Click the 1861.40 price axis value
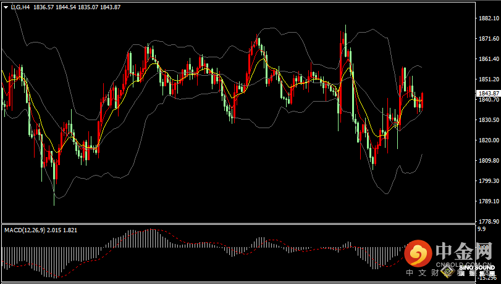 click(x=489, y=59)
